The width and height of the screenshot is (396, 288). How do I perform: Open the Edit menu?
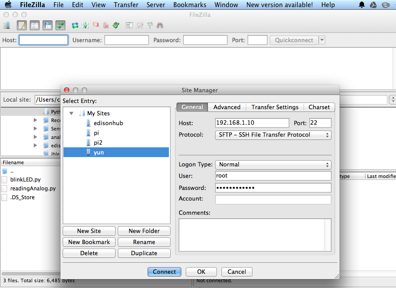[77, 5]
